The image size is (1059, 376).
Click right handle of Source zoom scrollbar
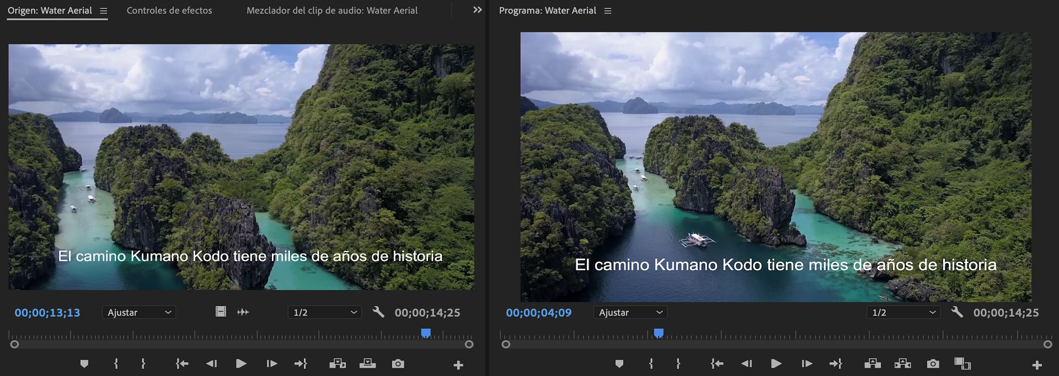click(469, 344)
